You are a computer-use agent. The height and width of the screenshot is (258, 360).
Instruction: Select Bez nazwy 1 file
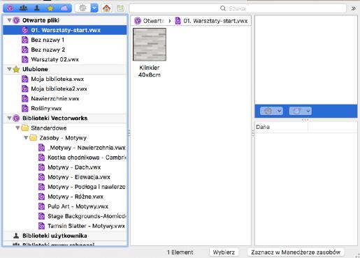click(65, 40)
